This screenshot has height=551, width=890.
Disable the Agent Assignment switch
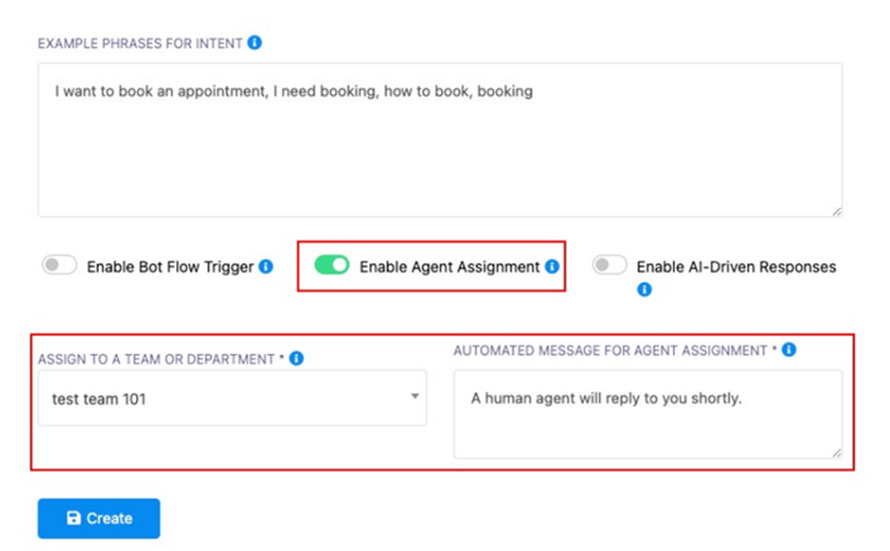332,266
